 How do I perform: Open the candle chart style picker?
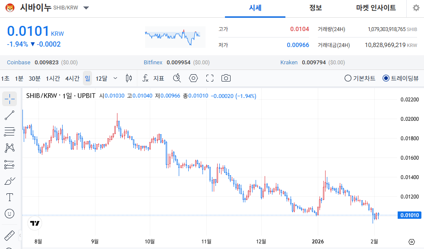click(x=129, y=78)
